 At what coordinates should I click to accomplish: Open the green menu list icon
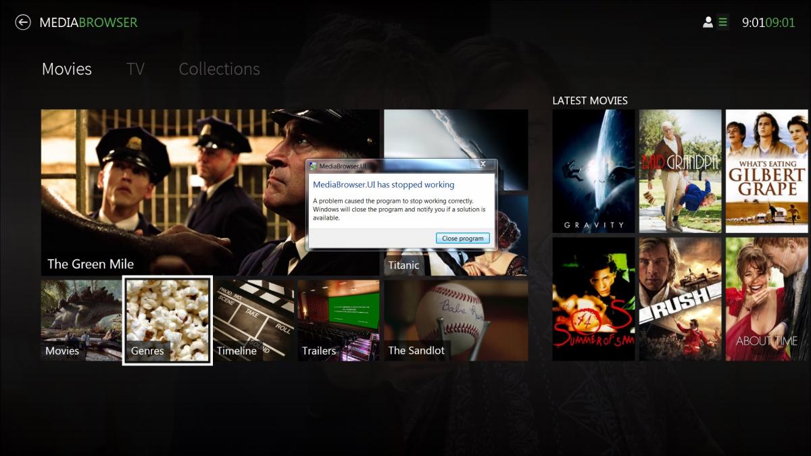tap(723, 22)
